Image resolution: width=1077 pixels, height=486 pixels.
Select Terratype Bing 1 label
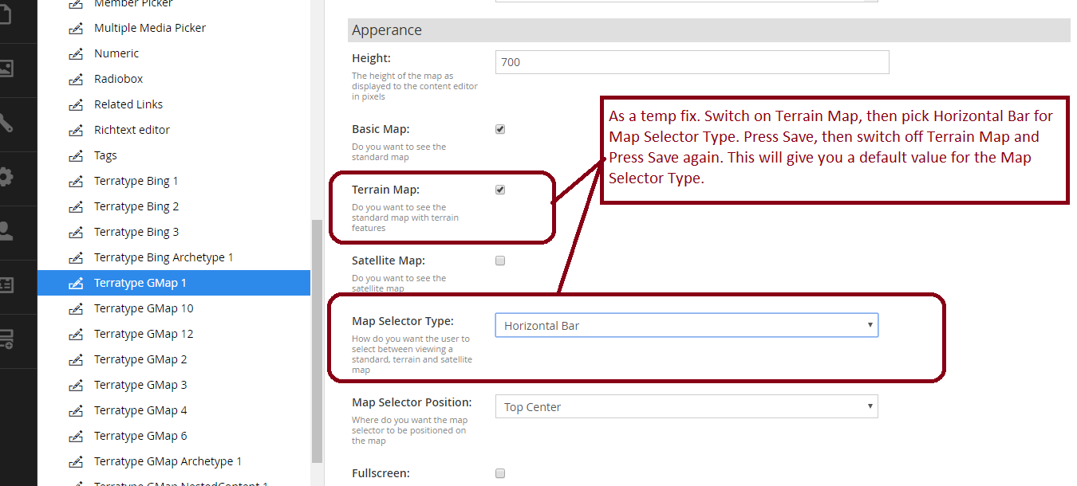[x=136, y=181]
